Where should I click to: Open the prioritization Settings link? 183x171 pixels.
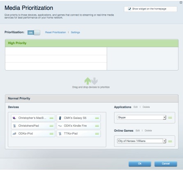[75, 32]
